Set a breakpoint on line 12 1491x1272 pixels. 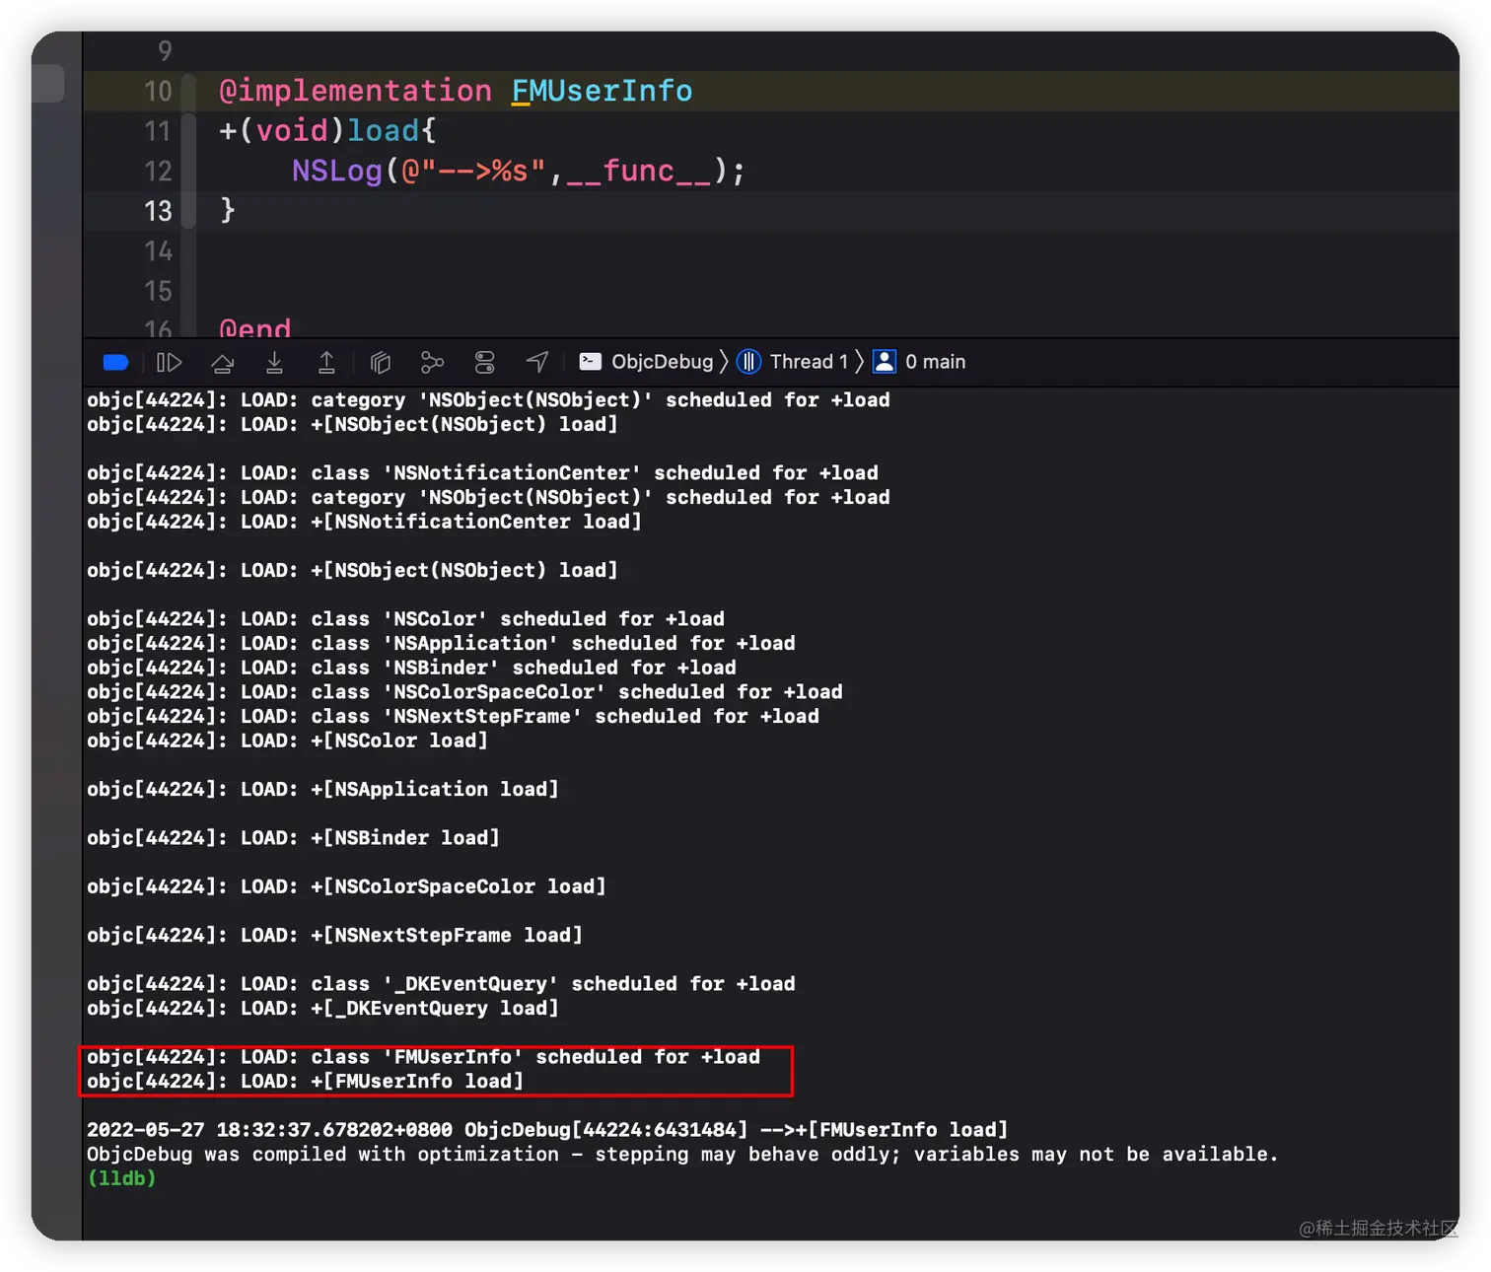point(158,172)
